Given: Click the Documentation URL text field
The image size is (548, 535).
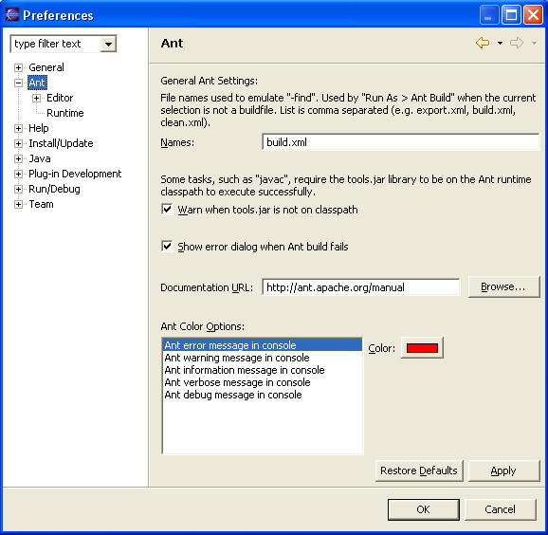Looking at the screenshot, I should pyautogui.click(x=361, y=287).
